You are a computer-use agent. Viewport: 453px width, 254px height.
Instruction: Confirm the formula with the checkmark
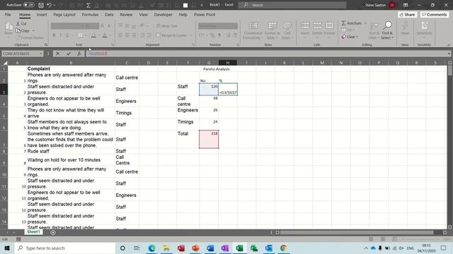tap(69, 54)
